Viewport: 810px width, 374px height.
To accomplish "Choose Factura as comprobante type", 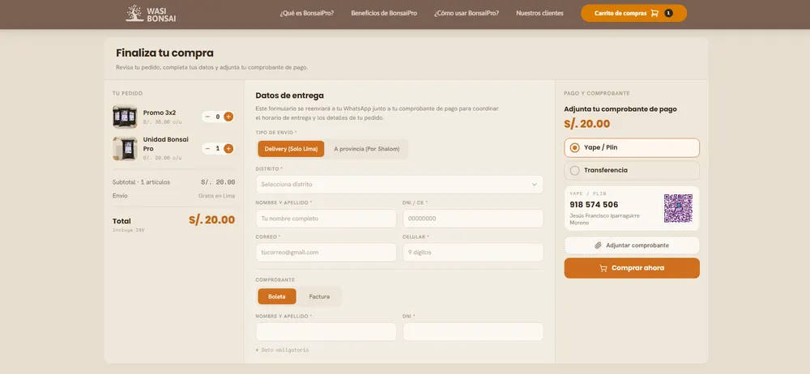I will [319, 296].
